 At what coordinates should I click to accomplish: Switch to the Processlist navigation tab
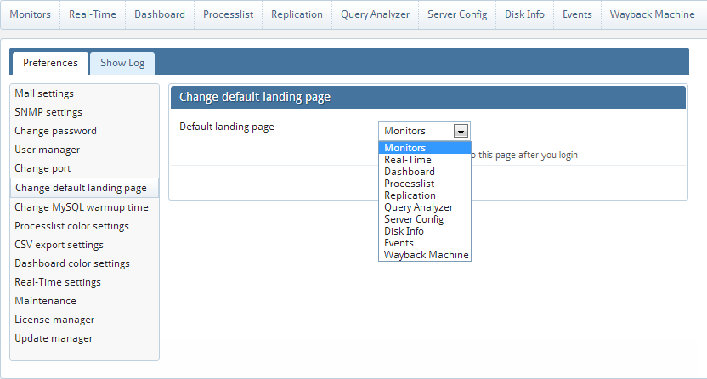(228, 14)
